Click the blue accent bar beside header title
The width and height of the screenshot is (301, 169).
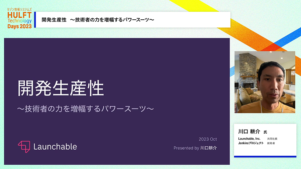35,20
